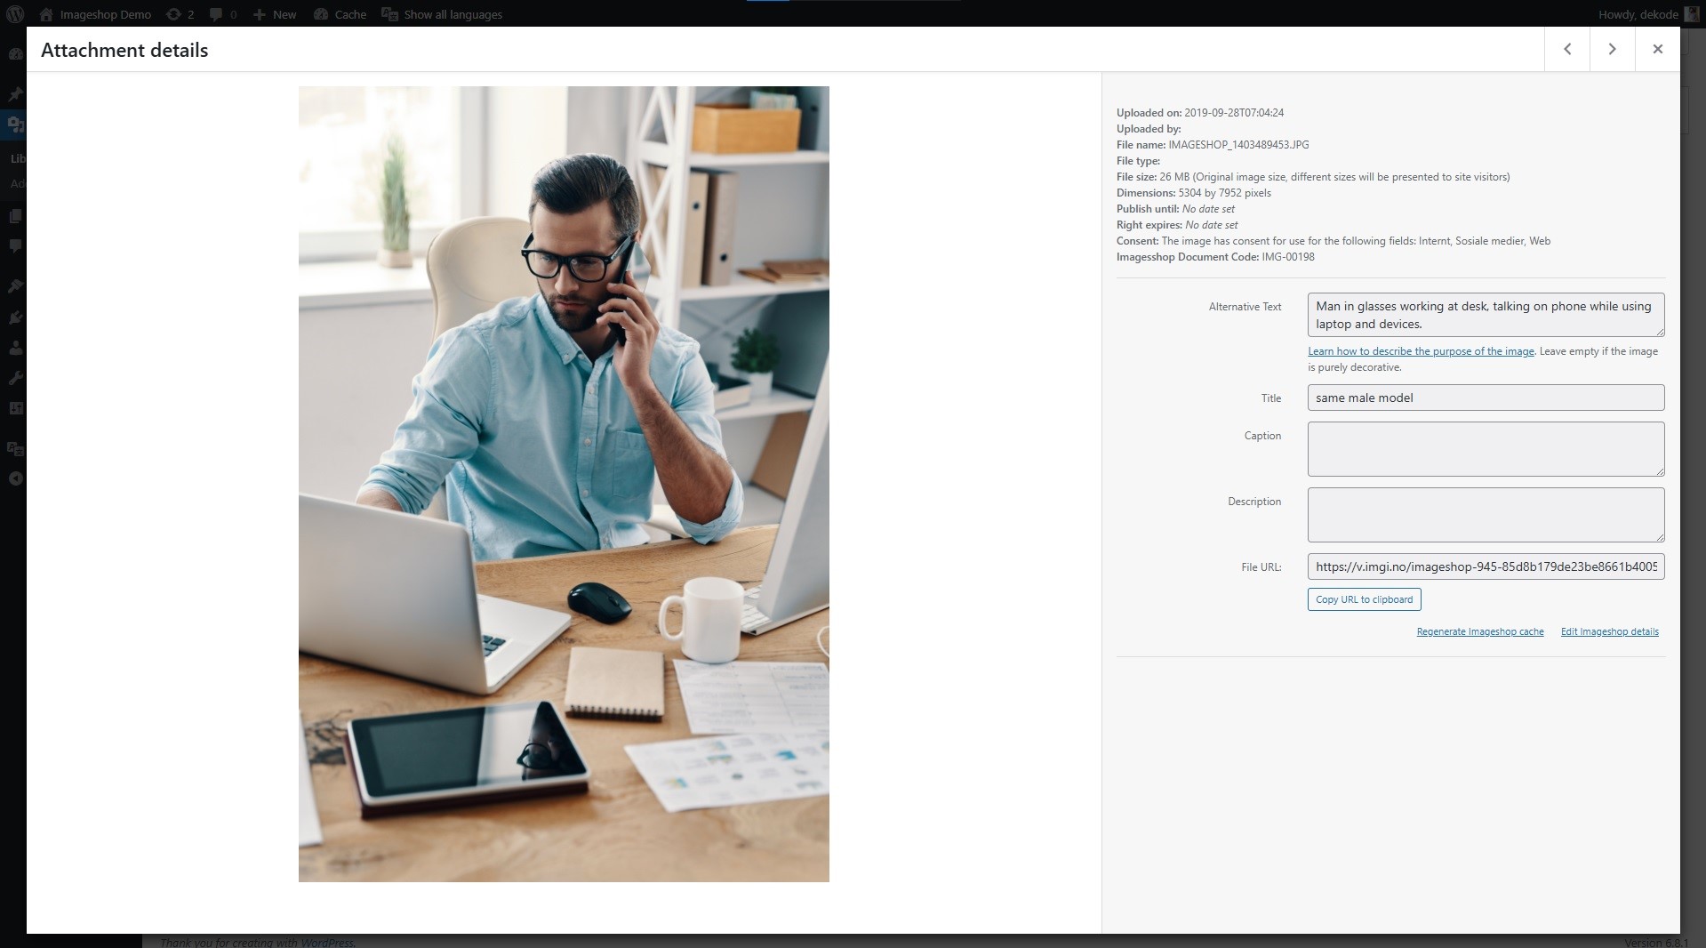Open Tools via the wrench sidebar icon
The width and height of the screenshot is (1706, 948).
click(15, 378)
